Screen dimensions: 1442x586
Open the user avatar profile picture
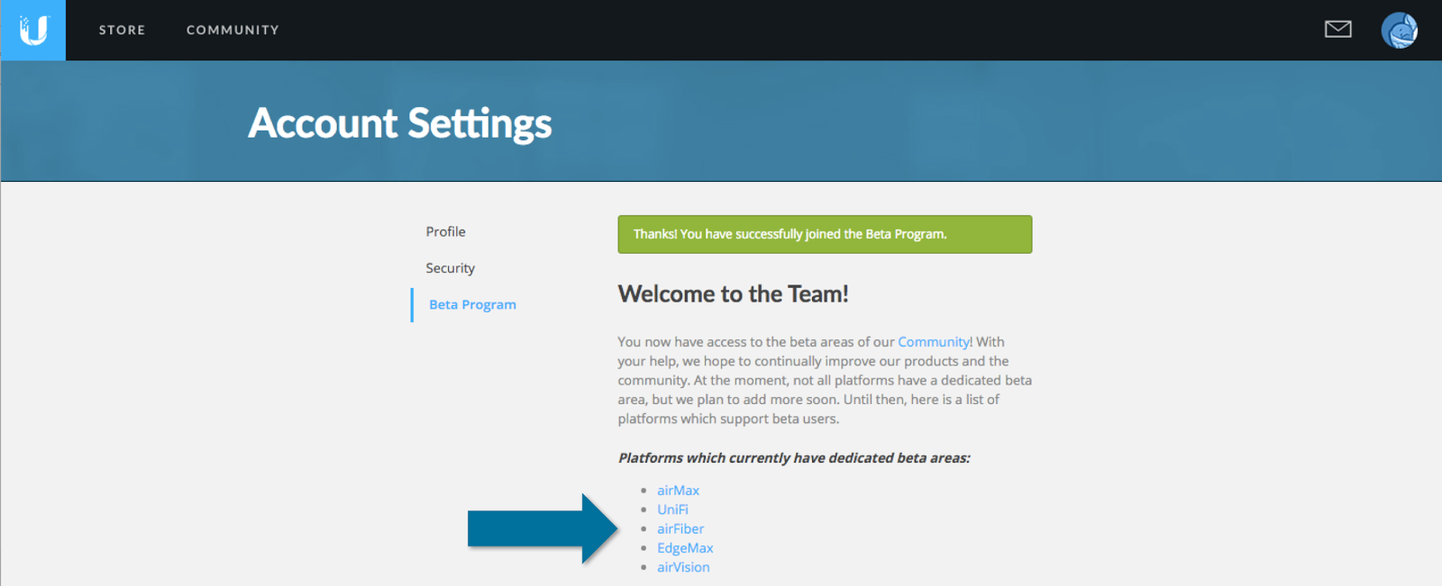1399,31
